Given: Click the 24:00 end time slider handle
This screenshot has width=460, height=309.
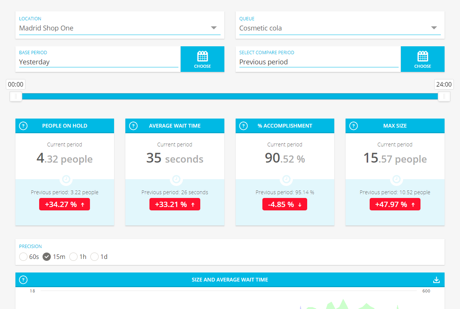Looking at the screenshot, I should point(444,97).
